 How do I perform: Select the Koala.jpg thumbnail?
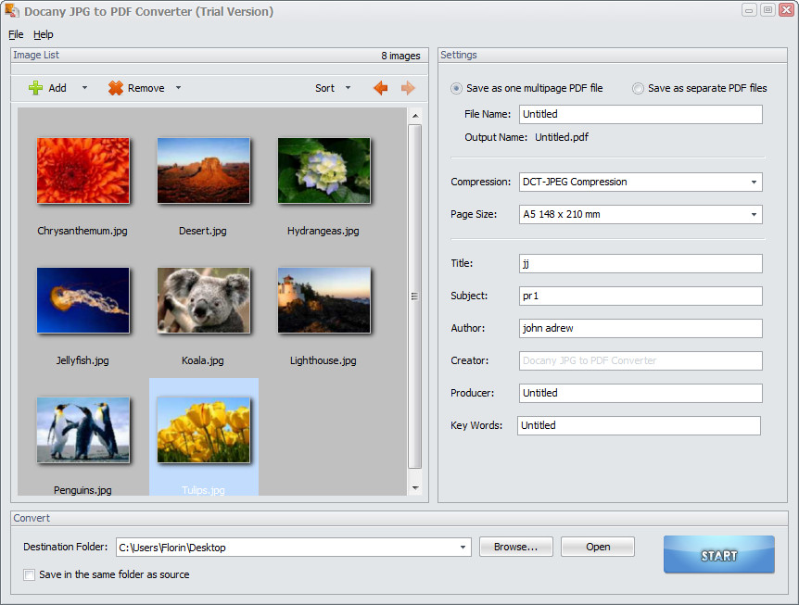203,300
